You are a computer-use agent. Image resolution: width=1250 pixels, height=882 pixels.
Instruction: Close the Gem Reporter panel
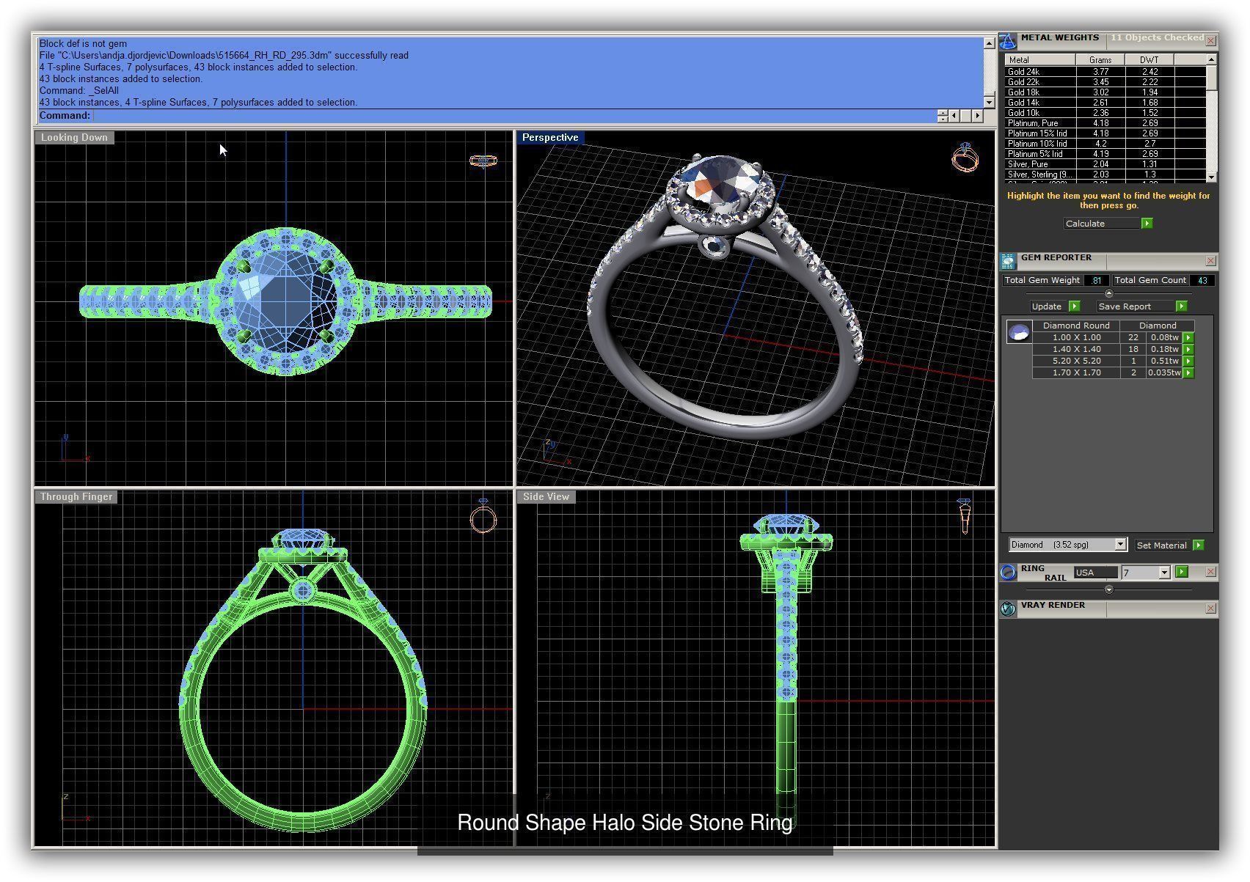pyautogui.click(x=1211, y=261)
